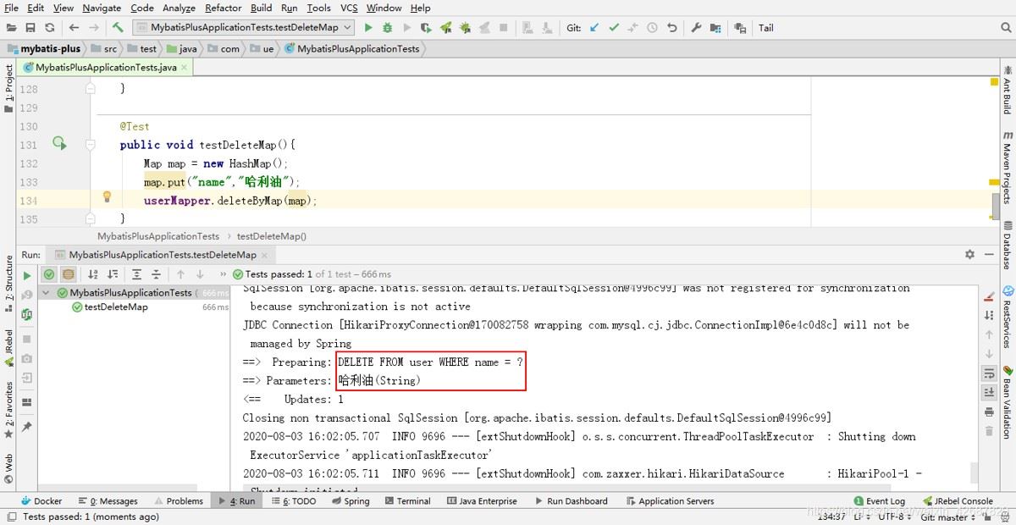
Task: Click the Git update project arrow
Action: click(x=594, y=28)
